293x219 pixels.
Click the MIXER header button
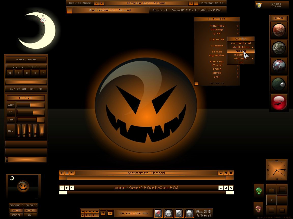[26, 98]
